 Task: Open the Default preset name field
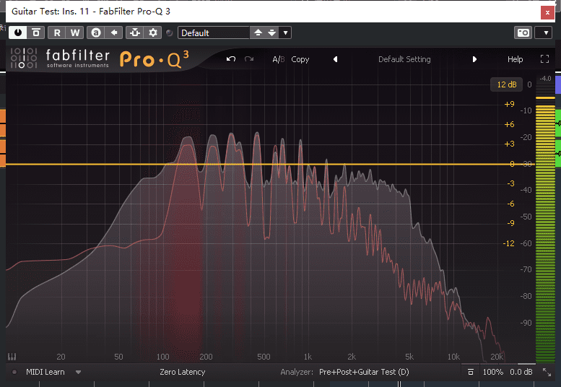[x=214, y=33]
